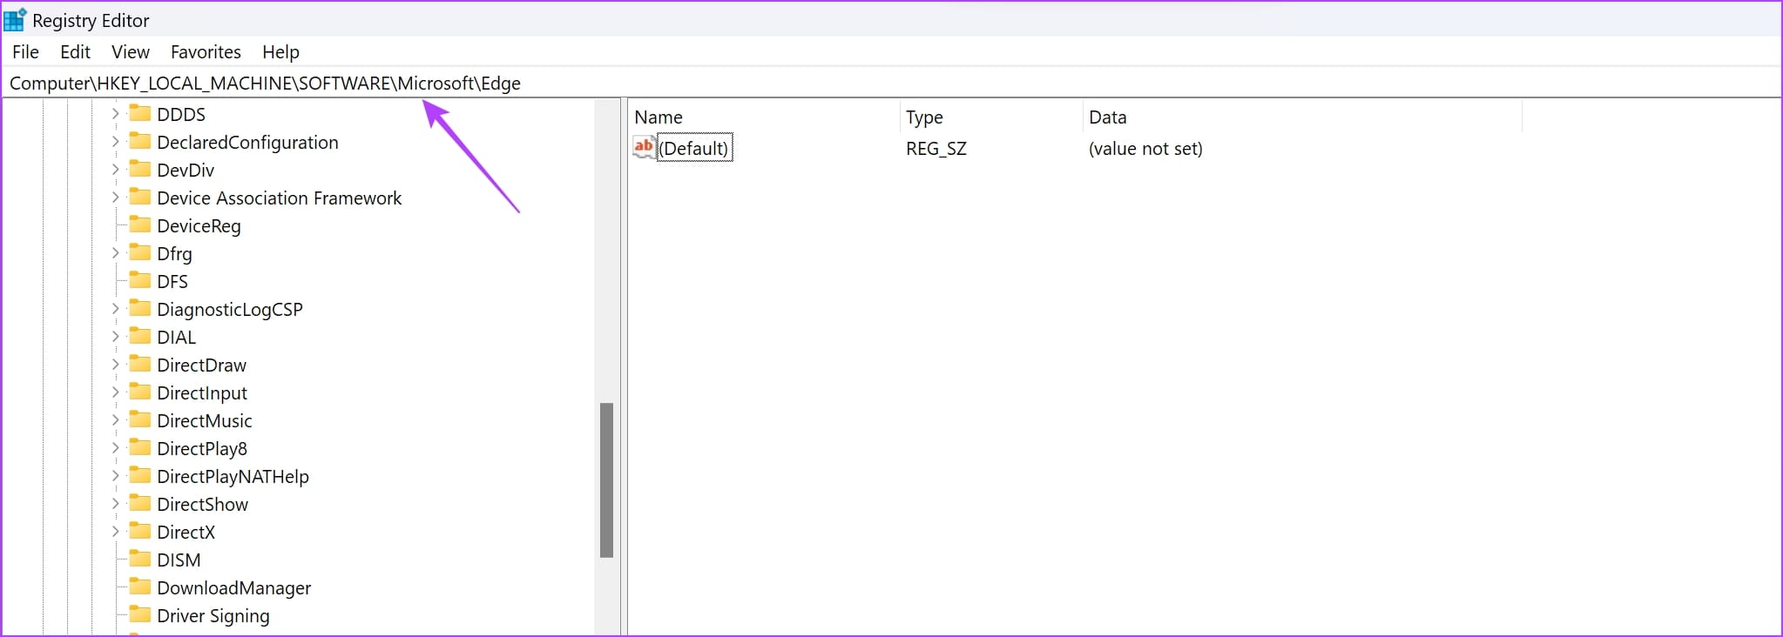Image resolution: width=1783 pixels, height=637 pixels.
Task: Click the tree pane vertical scrollbar thumb
Action: [x=606, y=479]
